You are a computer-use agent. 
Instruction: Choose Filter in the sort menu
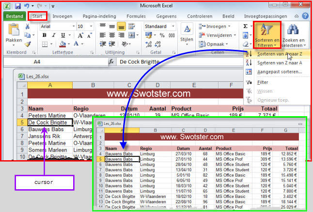click(x=277, y=82)
